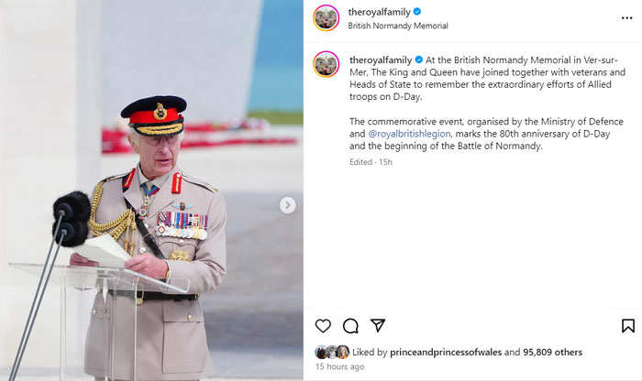Click the liker avatars beside Liked by
Screen dimensions: 642x381
[x=332, y=352]
